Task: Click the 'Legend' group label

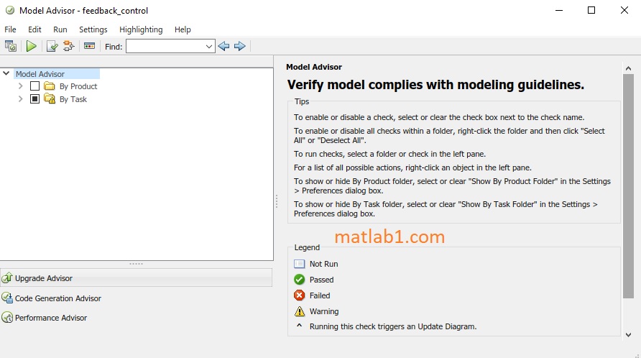Action: point(307,247)
